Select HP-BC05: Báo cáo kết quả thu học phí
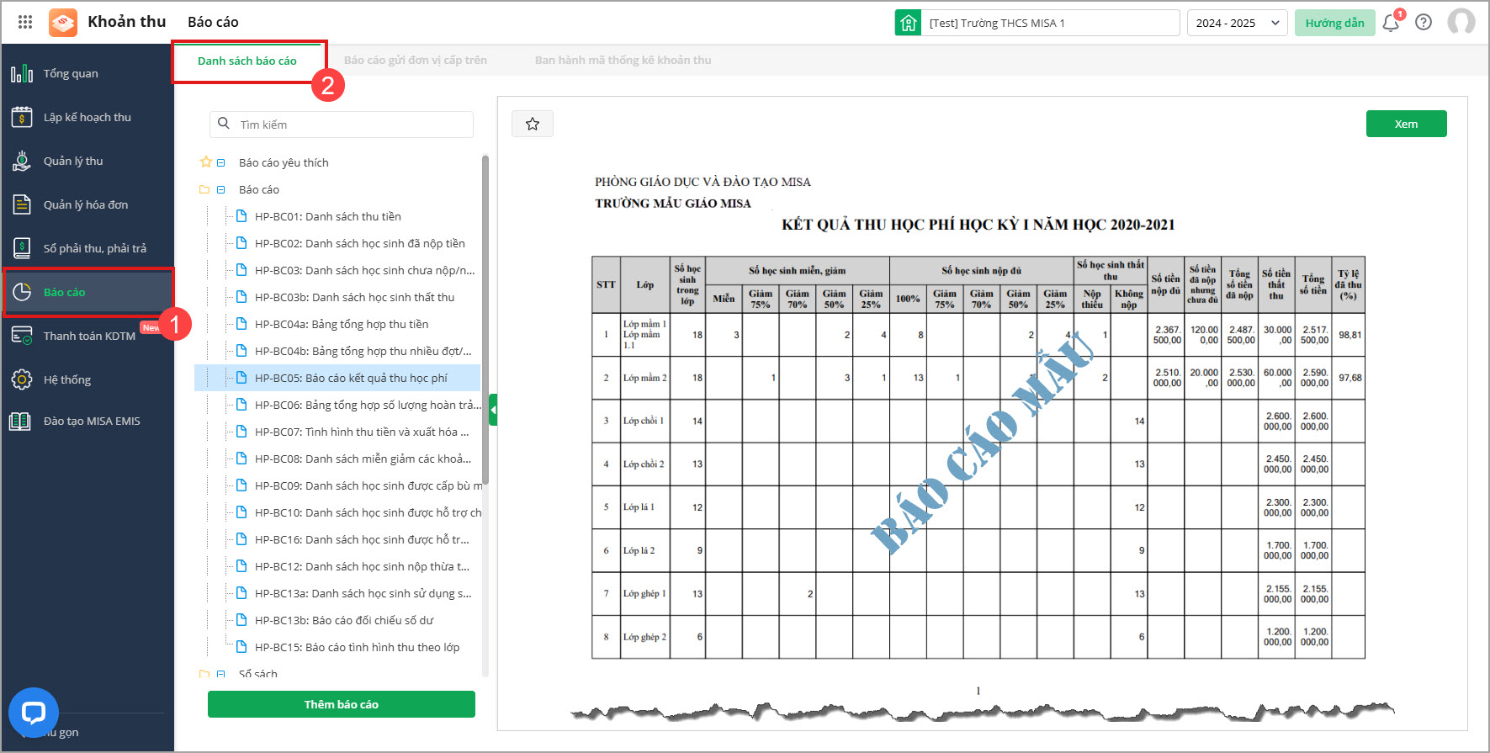The height and width of the screenshot is (753, 1490). 337,378
